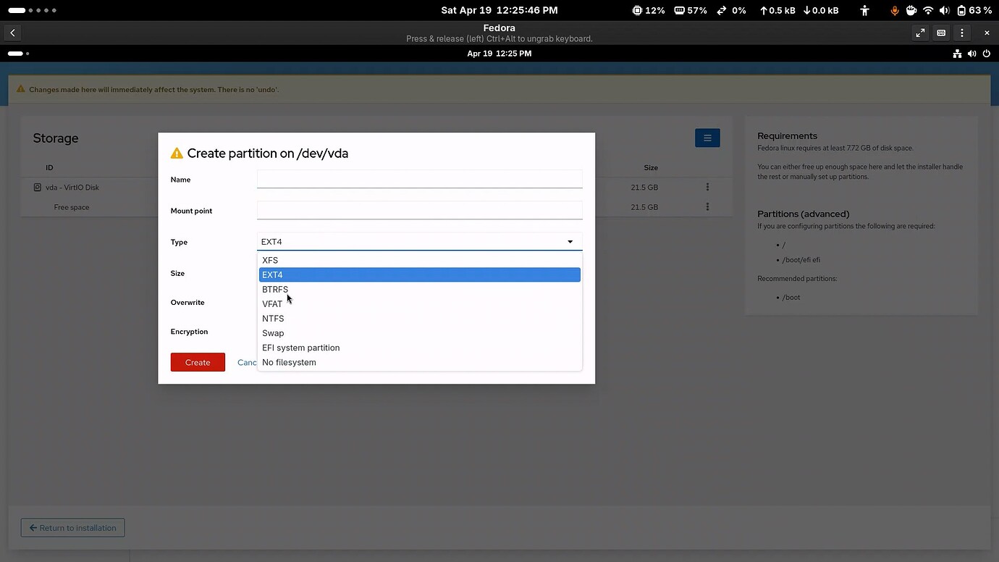
Task: Click inside the Mount point text field
Action: [418, 210]
